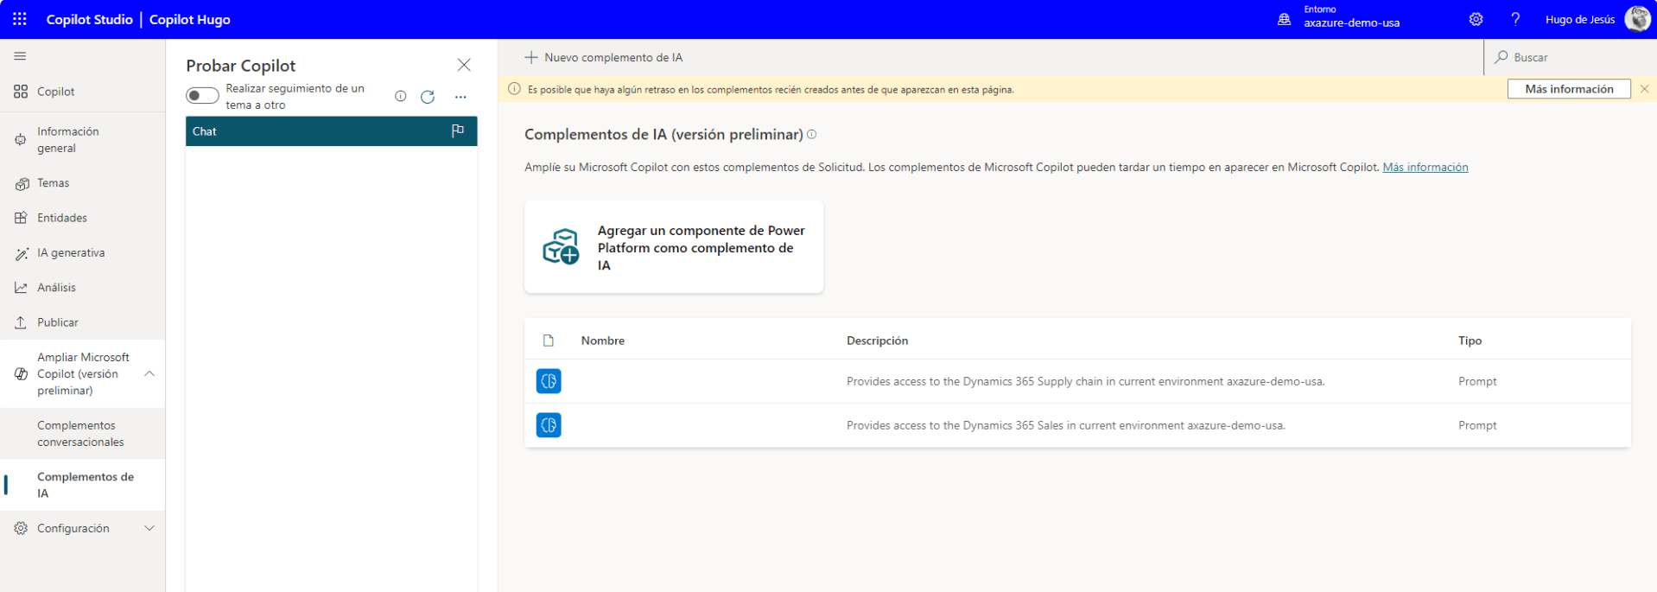Expand the Configuración menu
This screenshot has width=1657, height=592.
[149, 528]
